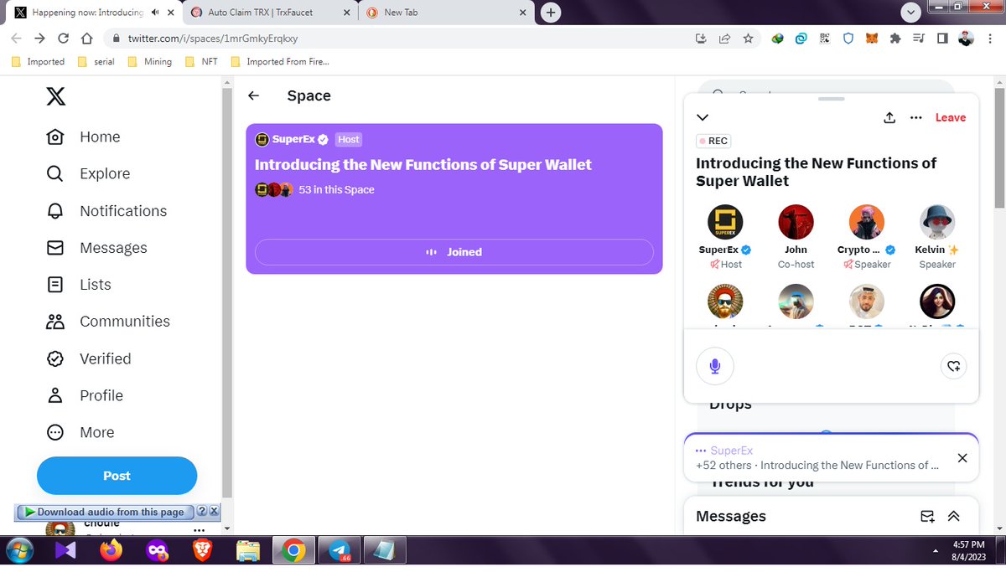This screenshot has width=1006, height=572.
Task: Click the Joined button on the Space card
Action: tap(454, 252)
